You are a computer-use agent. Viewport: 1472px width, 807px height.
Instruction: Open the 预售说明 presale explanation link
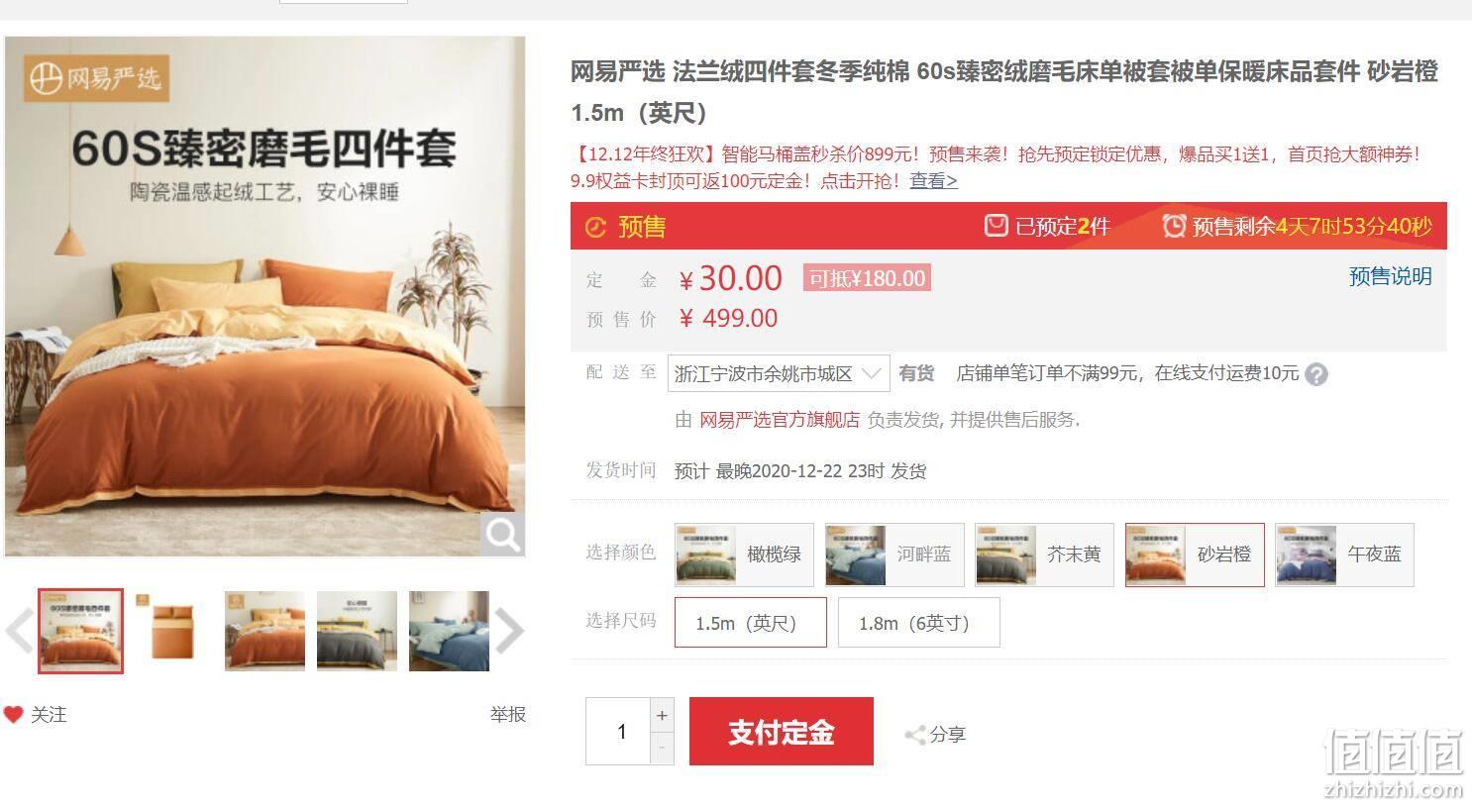coord(1391,276)
